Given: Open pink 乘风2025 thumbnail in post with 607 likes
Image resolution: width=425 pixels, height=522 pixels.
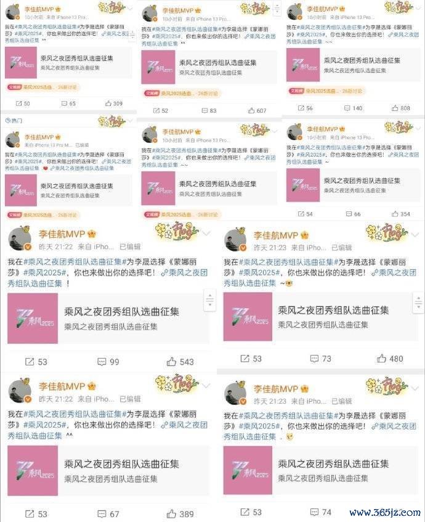Looking at the screenshot, I should tap(158, 67).
